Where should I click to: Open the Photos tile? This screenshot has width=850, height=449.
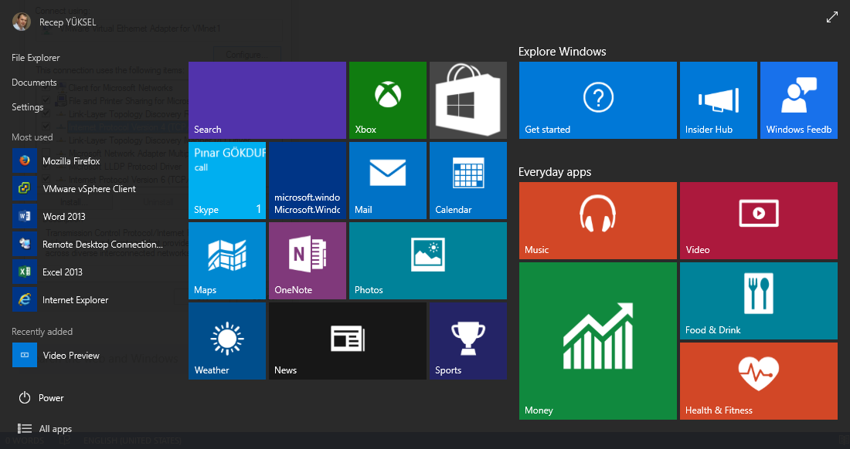tap(428, 261)
